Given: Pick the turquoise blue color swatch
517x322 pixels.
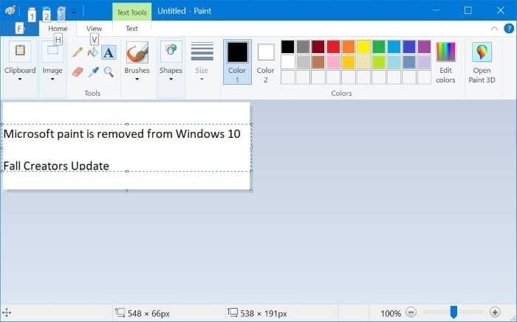Looking at the screenshot, I should (394, 46).
